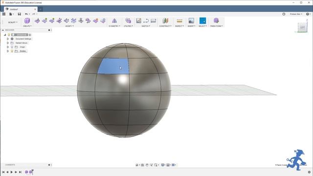313x176 pixels.
Task: Open the INSPECT dropdown menu
Action: point(179,26)
